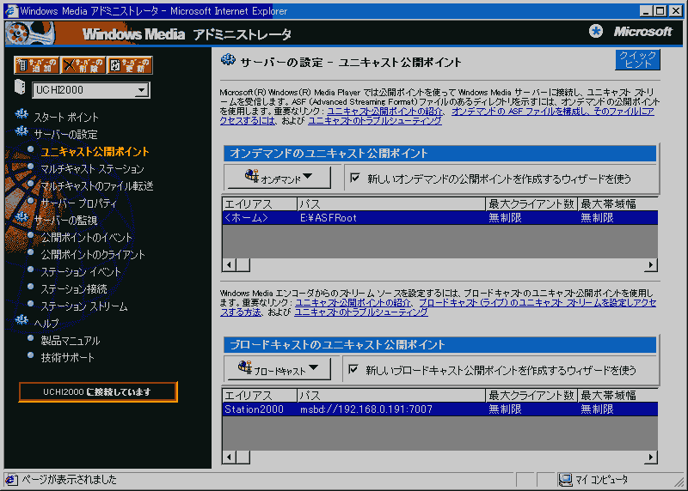This screenshot has width=688, height=491.
Task: Click the Update Server toolbar icon
Action: (x=130, y=65)
